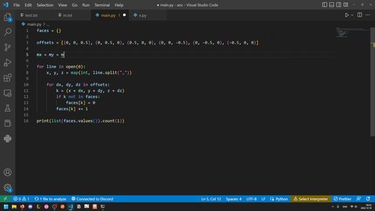Click the editor vertical scrollbar
The height and width of the screenshot is (211, 375).
pyautogui.click(x=373, y=81)
